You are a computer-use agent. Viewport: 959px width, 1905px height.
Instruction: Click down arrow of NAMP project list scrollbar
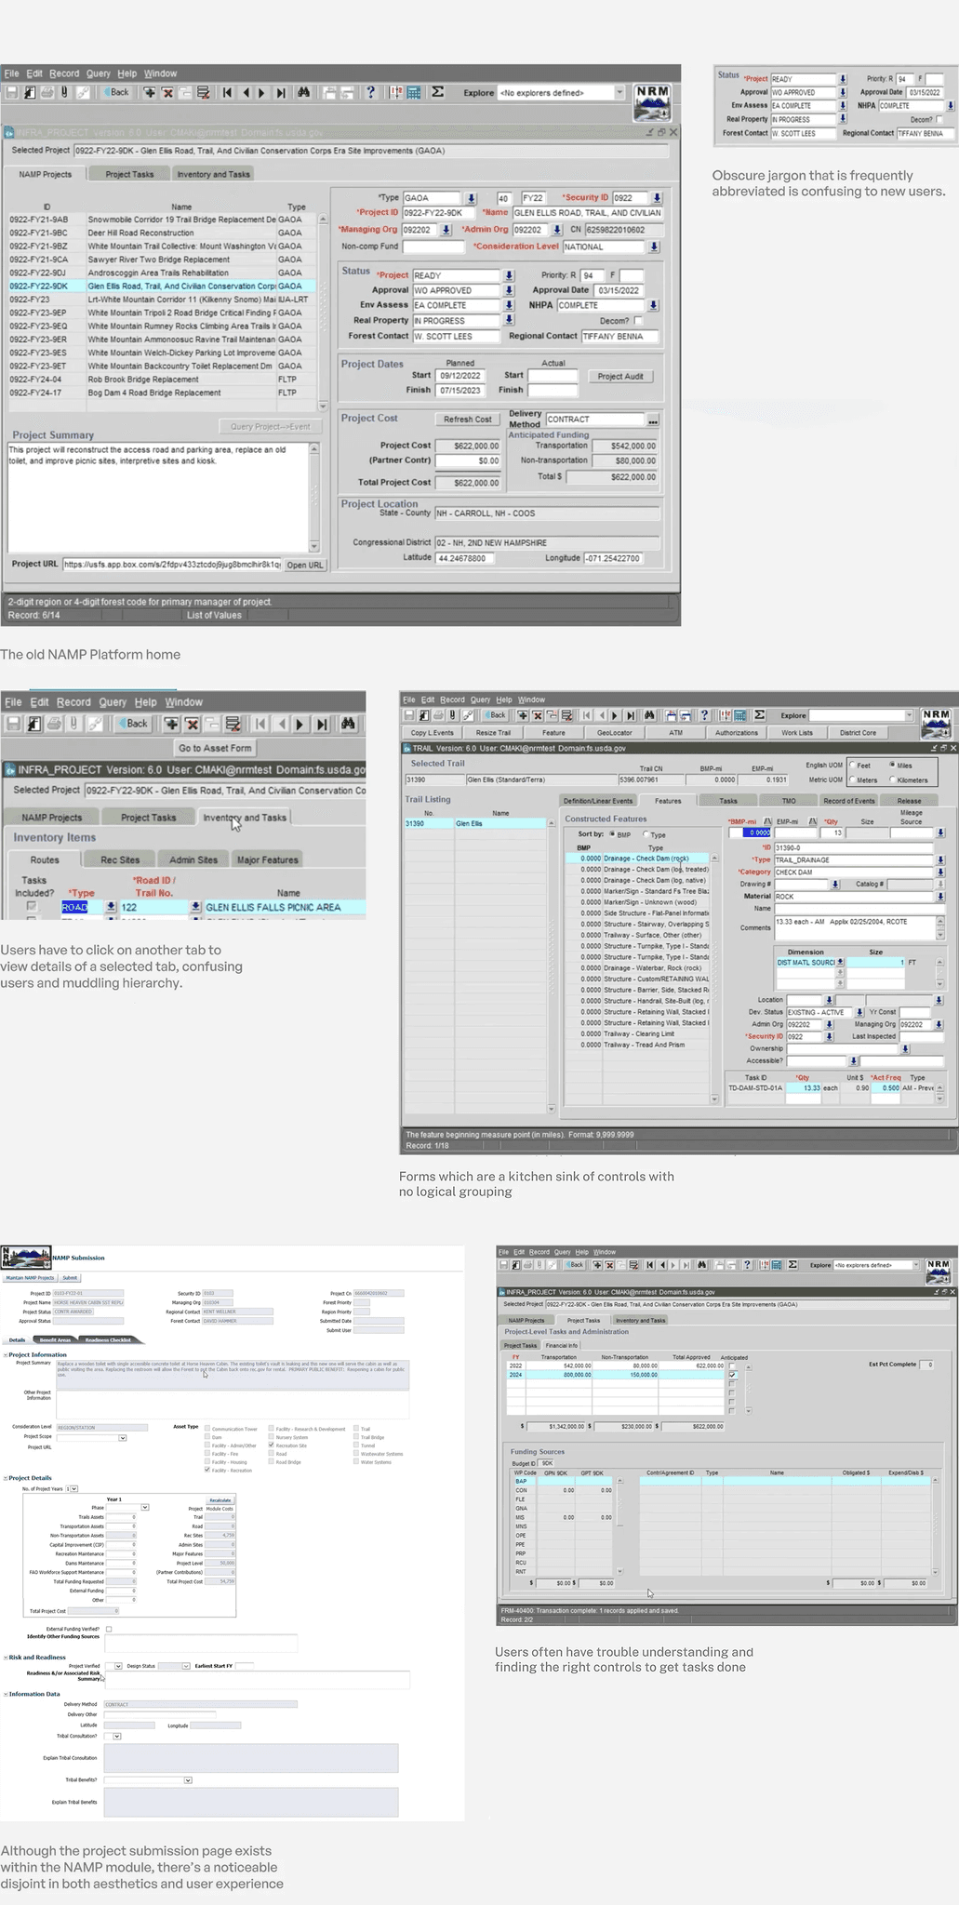pyautogui.click(x=323, y=406)
